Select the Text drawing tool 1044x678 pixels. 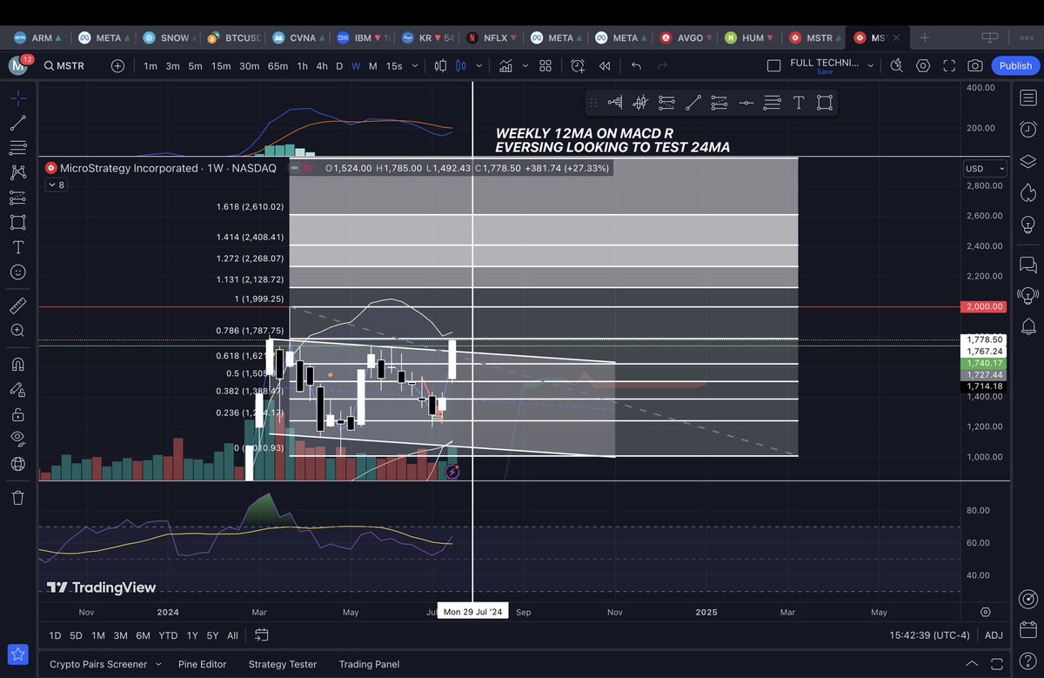[17, 247]
